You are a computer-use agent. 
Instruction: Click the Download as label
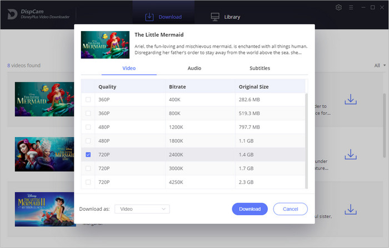[x=94, y=209]
